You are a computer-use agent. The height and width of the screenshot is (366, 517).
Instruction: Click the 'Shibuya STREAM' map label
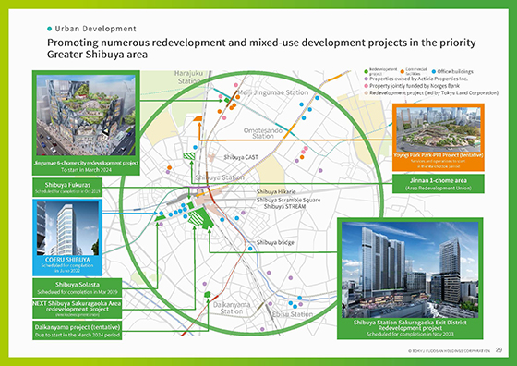tap(284, 207)
